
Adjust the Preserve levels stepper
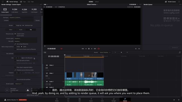tap(20, 73)
